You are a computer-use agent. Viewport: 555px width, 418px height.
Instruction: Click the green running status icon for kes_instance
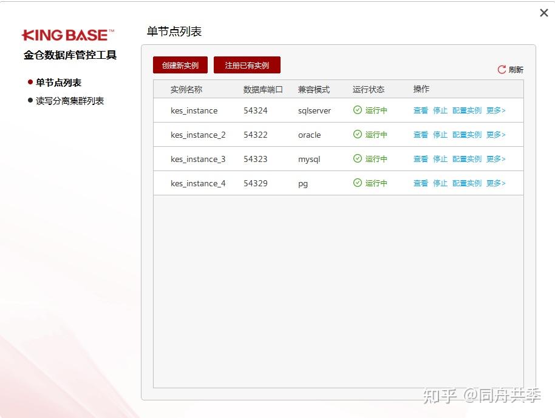coord(358,110)
